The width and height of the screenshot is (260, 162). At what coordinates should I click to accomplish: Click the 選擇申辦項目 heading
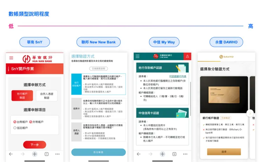tap(34, 110)
